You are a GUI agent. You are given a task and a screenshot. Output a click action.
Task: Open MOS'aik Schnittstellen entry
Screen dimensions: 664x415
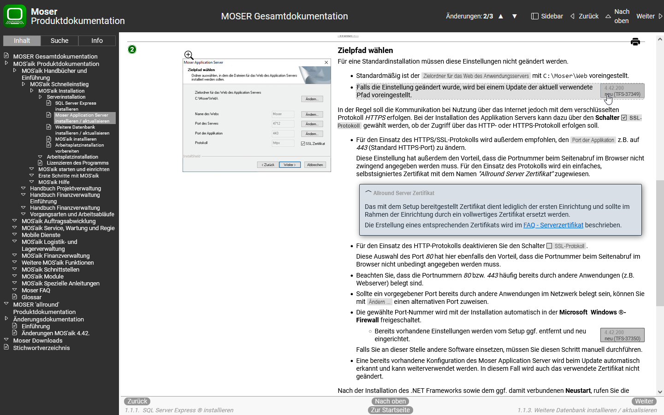click(x=50, y=270)
